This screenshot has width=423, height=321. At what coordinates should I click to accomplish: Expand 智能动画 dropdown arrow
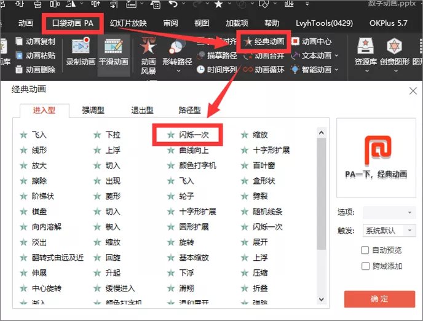coord(336,69)
